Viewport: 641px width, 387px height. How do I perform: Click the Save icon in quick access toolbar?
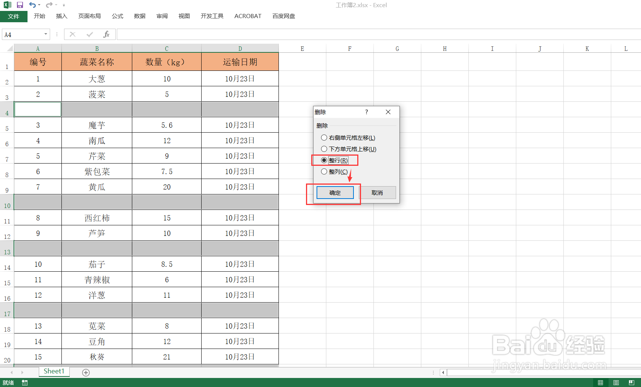(x=20, y=5)
